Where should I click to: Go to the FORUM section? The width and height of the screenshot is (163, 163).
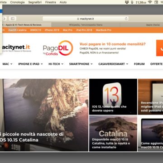tap(139, 64)
